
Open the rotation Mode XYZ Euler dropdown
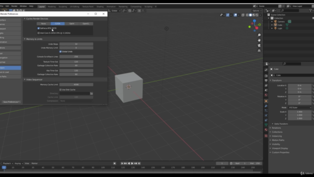coord(300,108)
